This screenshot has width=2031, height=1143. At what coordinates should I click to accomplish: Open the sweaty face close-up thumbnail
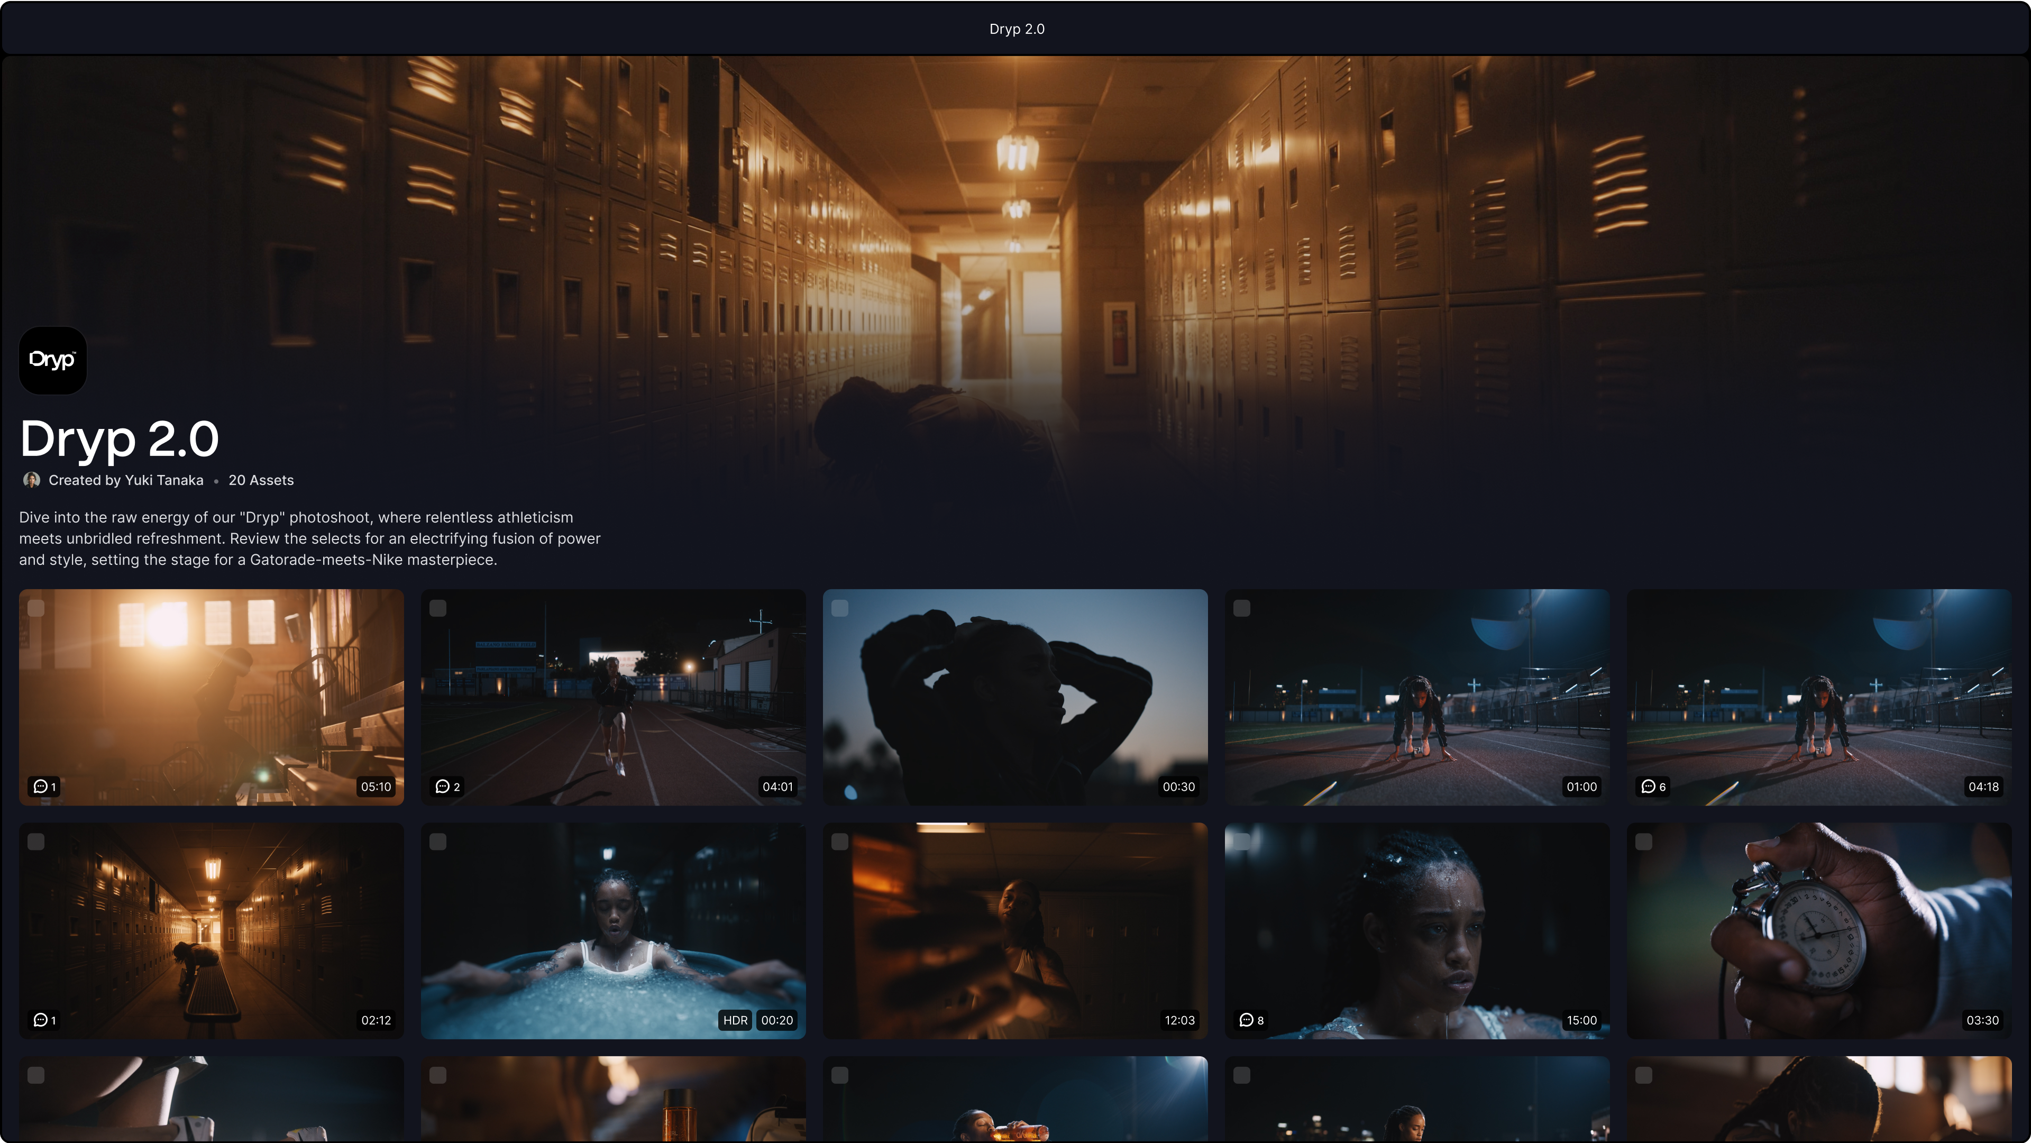tap(1417, 931)
